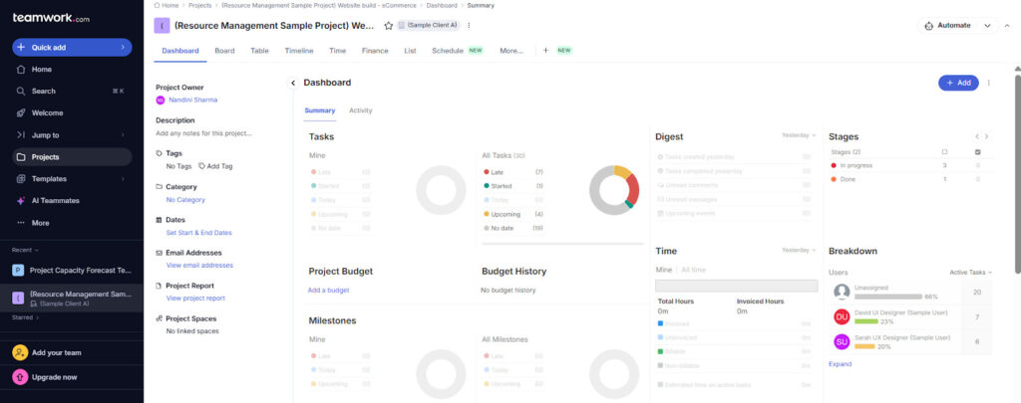Click Add a budget link
The width and height of the screenshot is (1021, 403).
click(329, 291)
